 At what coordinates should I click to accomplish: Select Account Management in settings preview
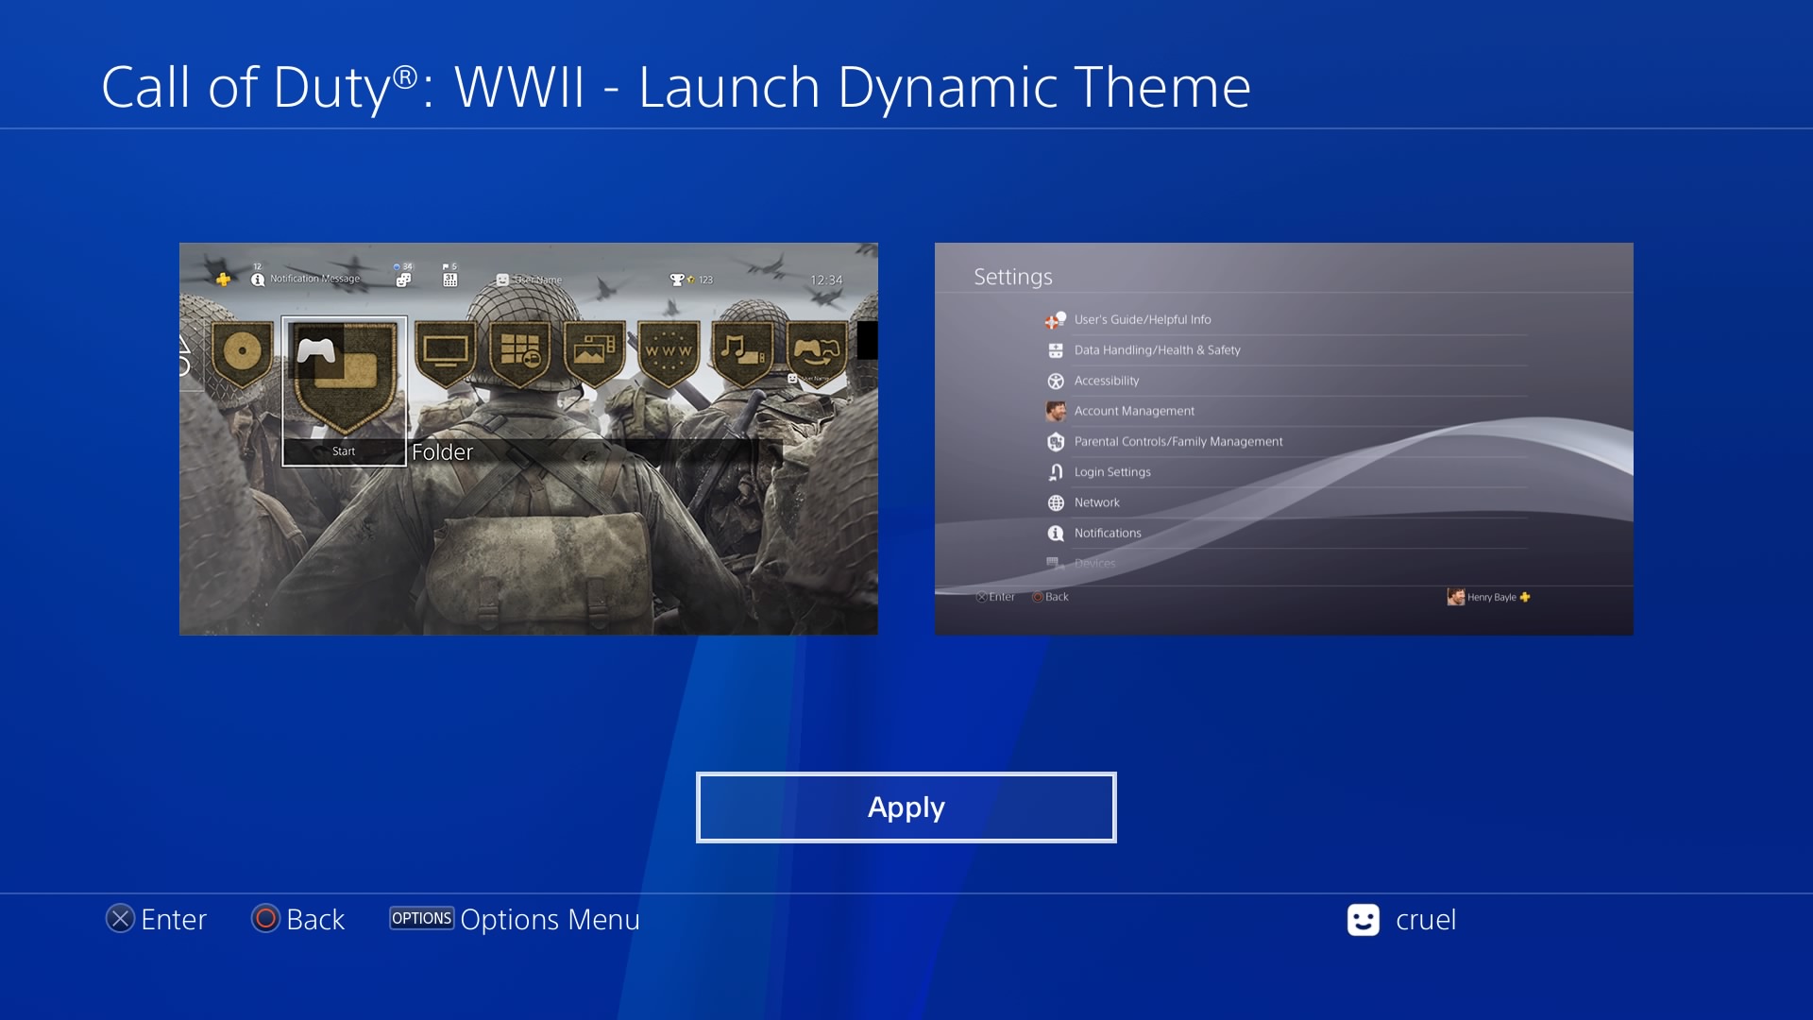click(1134, 411)
